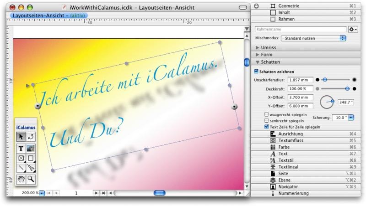Open the zoom percentage dropdown arrow
Screen dimensions: 366x206
pyautogui.click(x=42, y=193)
